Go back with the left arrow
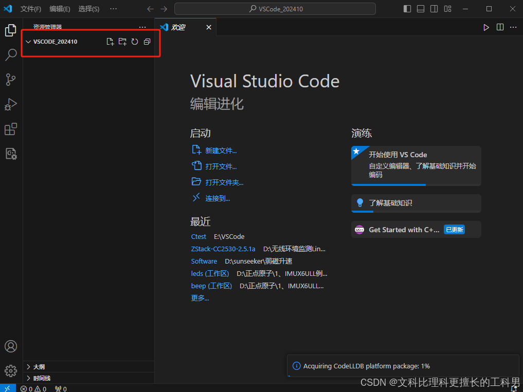This screenshot has height=392, width=523. tap(151, 9)
